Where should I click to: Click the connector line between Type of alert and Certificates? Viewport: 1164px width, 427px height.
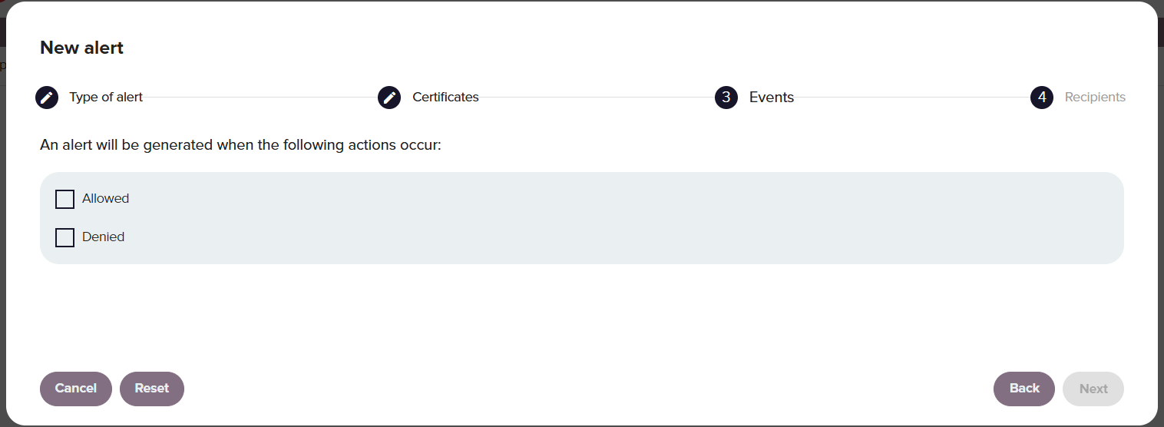260,98
